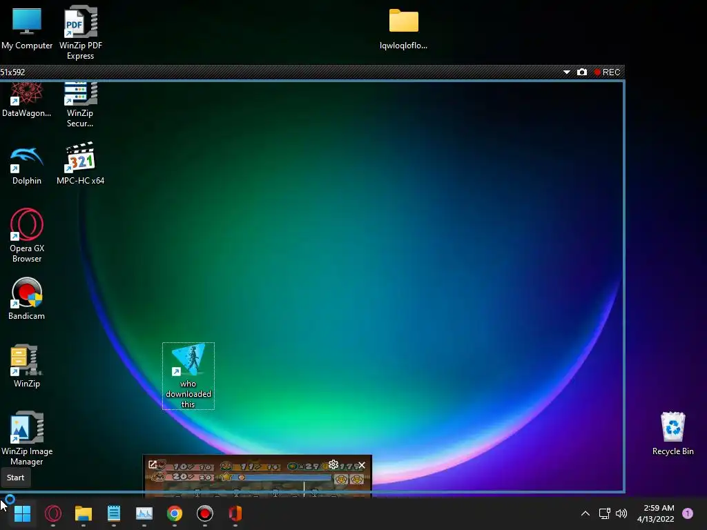707x530 pixels.
Task: Select the WinZip Image Manager shortcut
Action: coord(27,438)
